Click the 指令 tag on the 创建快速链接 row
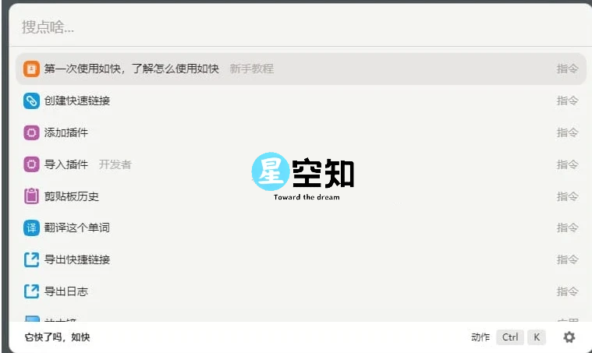 567,101
